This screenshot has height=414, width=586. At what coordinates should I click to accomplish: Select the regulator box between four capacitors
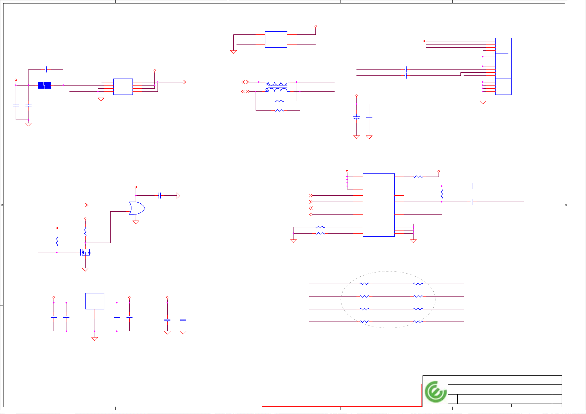coord(95,301)
